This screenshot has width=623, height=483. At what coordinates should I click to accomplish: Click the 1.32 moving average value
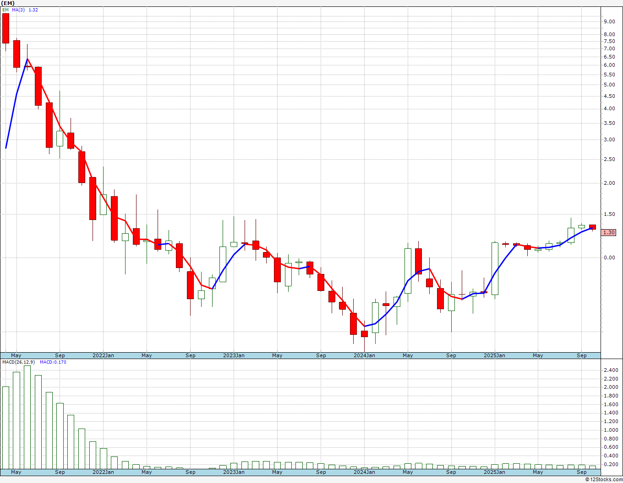click(x=33, y=10)
